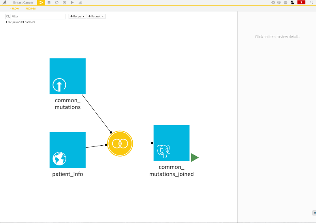Click the Dataiku bird logo
Image resolution: width=316 pixels, height=223 pixels.
coord(4,2)
